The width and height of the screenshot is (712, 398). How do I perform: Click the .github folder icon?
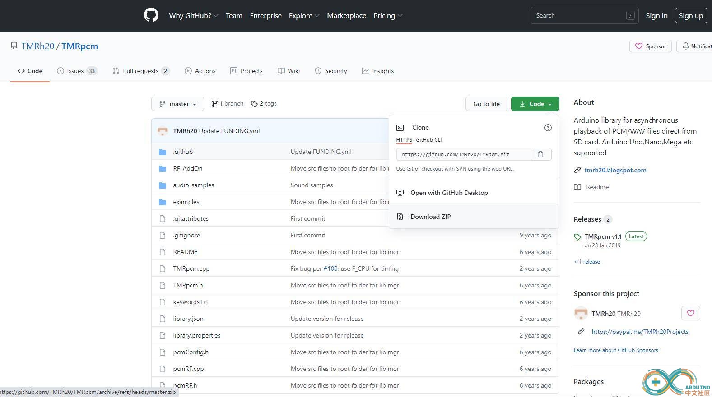click(163, 152)
